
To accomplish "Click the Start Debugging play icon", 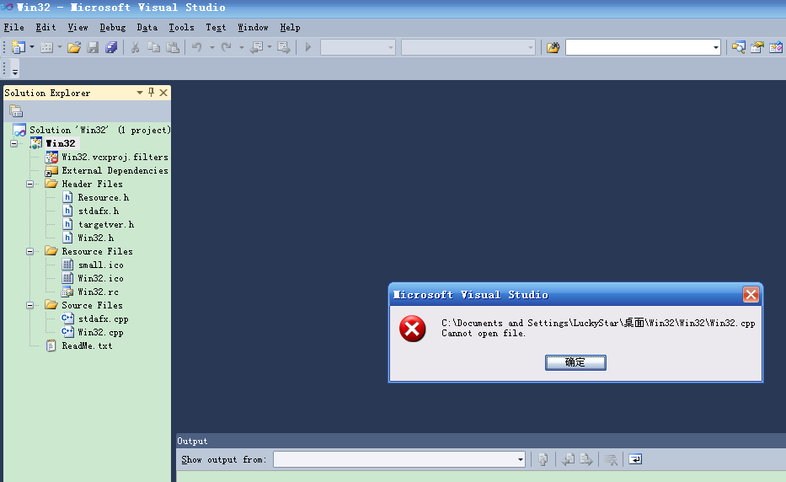I will (x=308, y=48).
